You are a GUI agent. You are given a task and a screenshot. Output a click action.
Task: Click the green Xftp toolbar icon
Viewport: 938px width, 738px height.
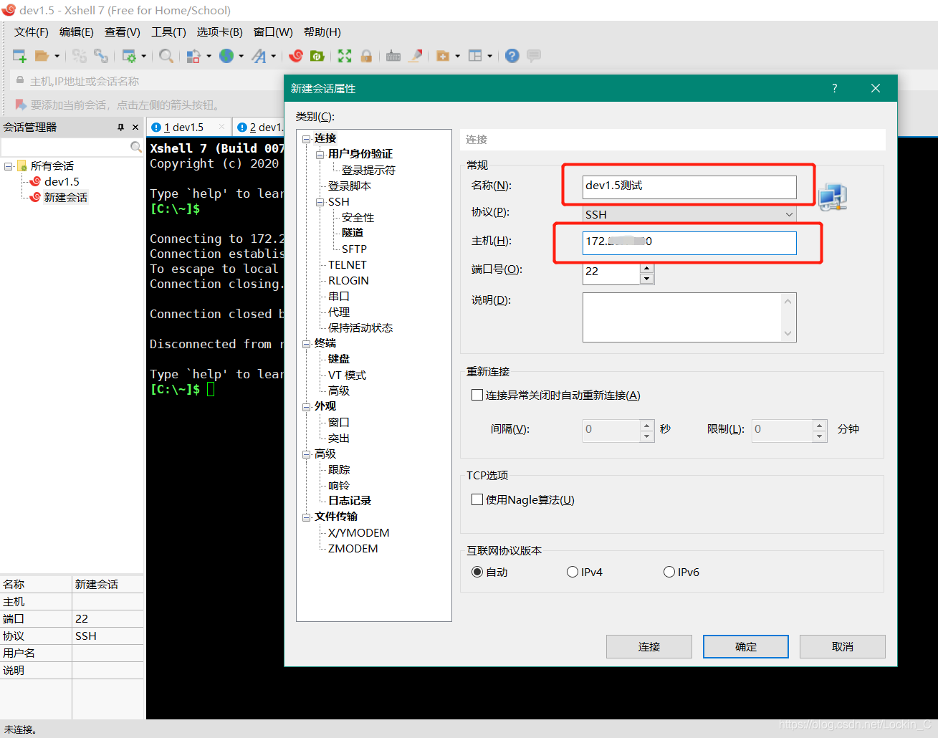point(317,56)
